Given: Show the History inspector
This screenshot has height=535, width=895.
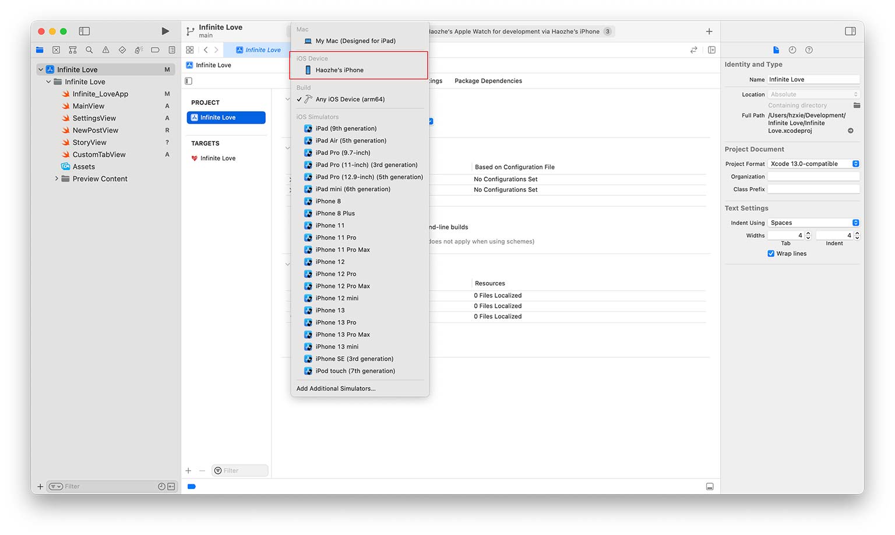Looking at the screenshot, I should click(x=792, y=50).
